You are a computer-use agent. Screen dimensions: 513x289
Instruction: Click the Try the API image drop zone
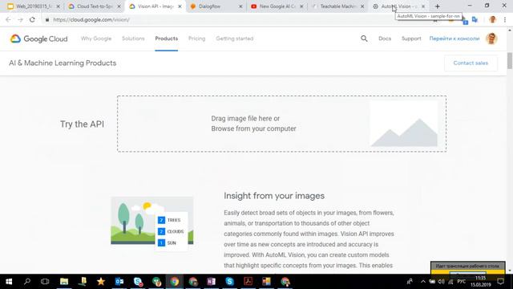[281, 124]
